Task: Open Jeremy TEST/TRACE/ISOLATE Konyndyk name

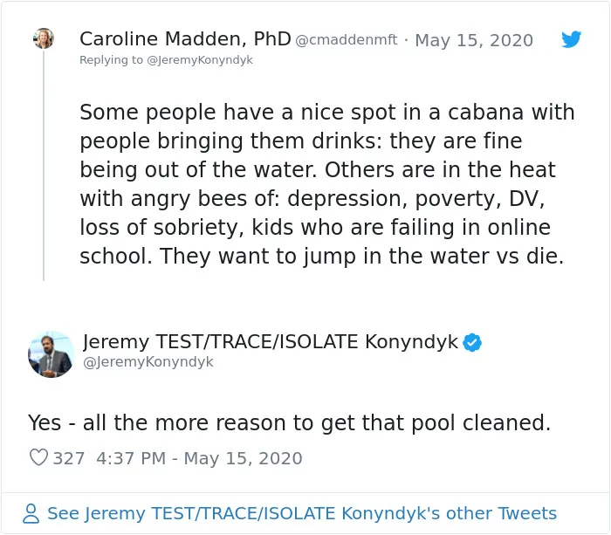Action: point(270,342)
